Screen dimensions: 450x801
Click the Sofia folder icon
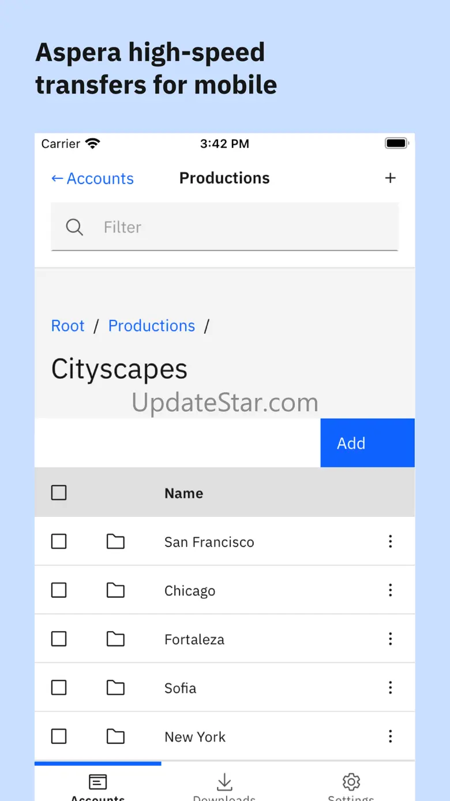(115, 687)
